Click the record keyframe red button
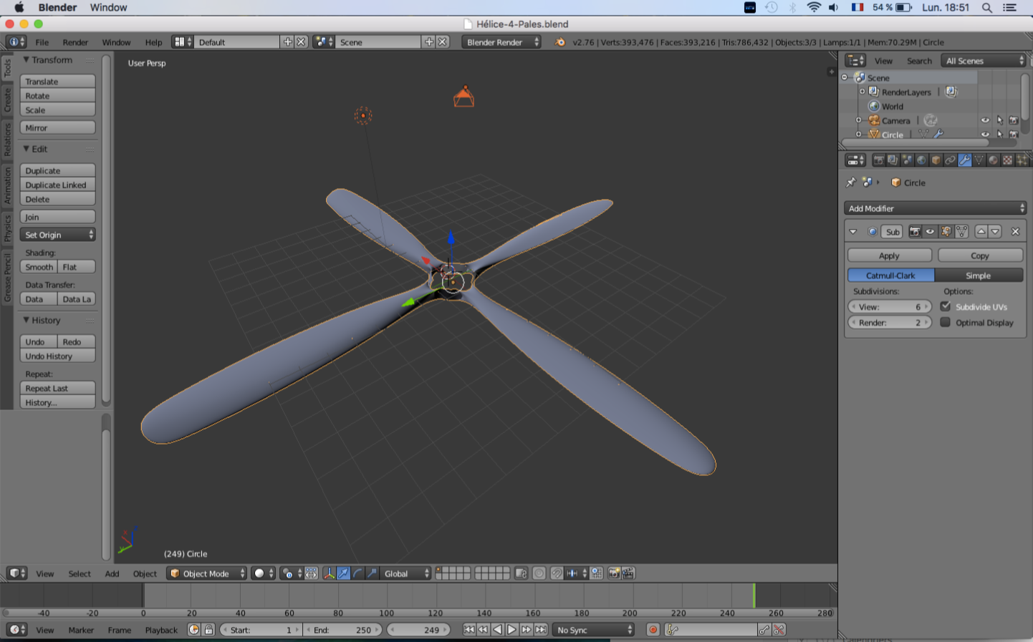1033x642 pixels. (x=653, y=630)
